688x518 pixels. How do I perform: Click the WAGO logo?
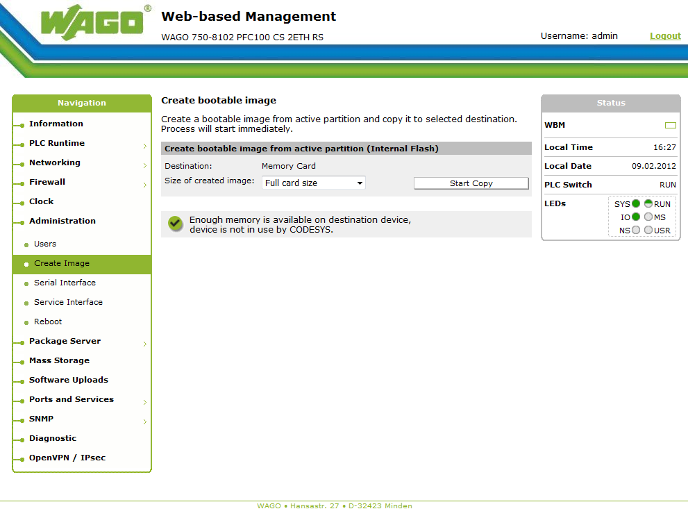tap(96, 22)
